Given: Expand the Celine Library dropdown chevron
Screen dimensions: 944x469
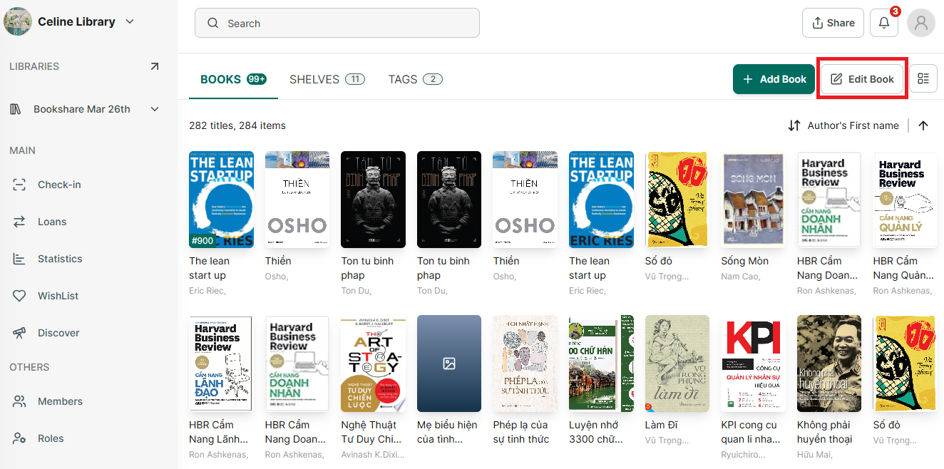Looking at the screenshot, I should click(130, 21).
